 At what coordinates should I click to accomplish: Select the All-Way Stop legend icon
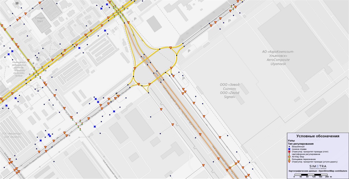pyautogui.click(x=289, y=157)
